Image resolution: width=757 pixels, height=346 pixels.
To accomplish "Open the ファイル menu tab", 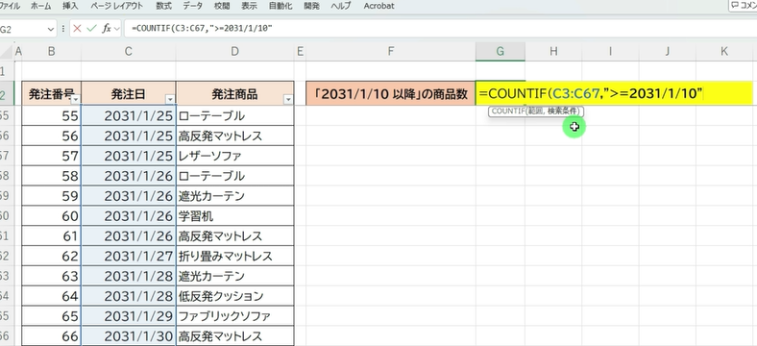I will pyautogui.click(x=10, y=7).
